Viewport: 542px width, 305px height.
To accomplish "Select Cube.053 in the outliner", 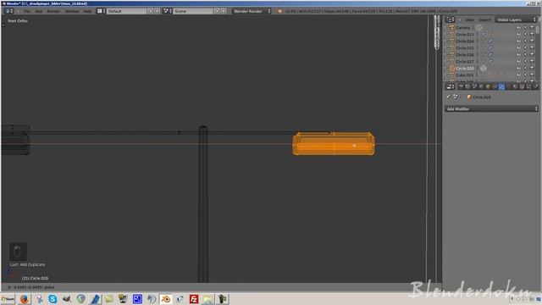I will (x=464, y=75).
